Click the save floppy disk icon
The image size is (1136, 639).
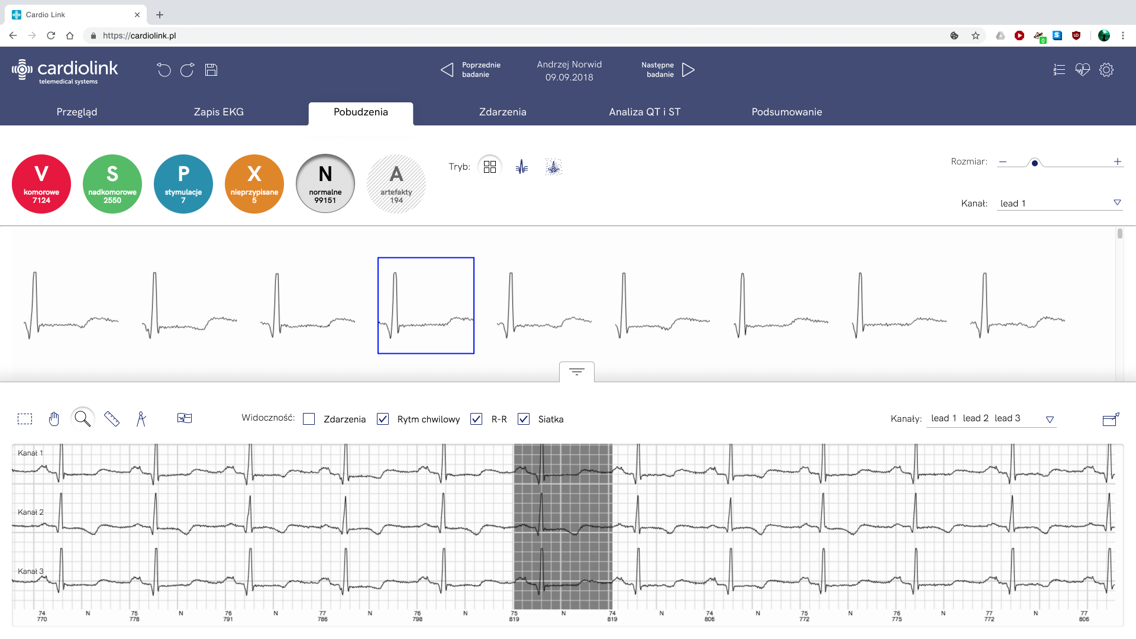point(211,70)
